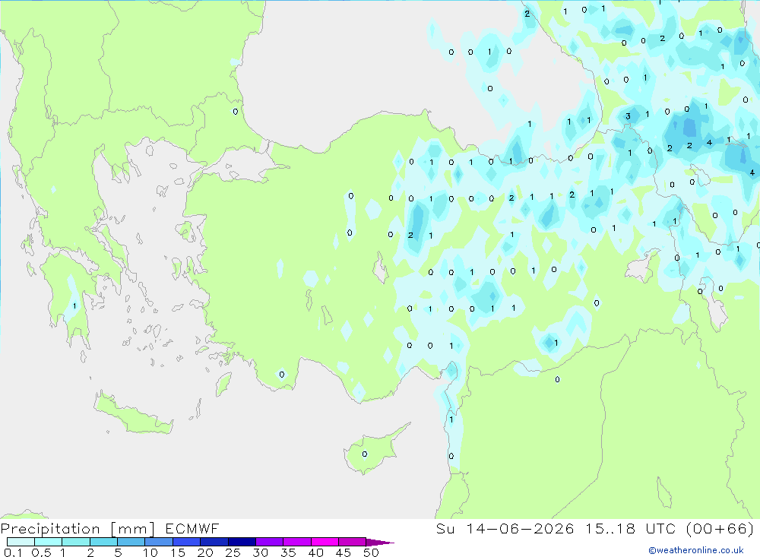Click the legend scale label '25'
760x557 pixels.
click(233, 552)
